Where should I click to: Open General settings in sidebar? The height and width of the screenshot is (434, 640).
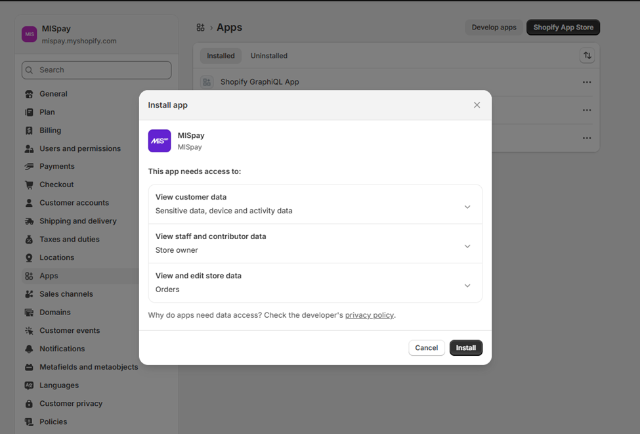point(53,94)
